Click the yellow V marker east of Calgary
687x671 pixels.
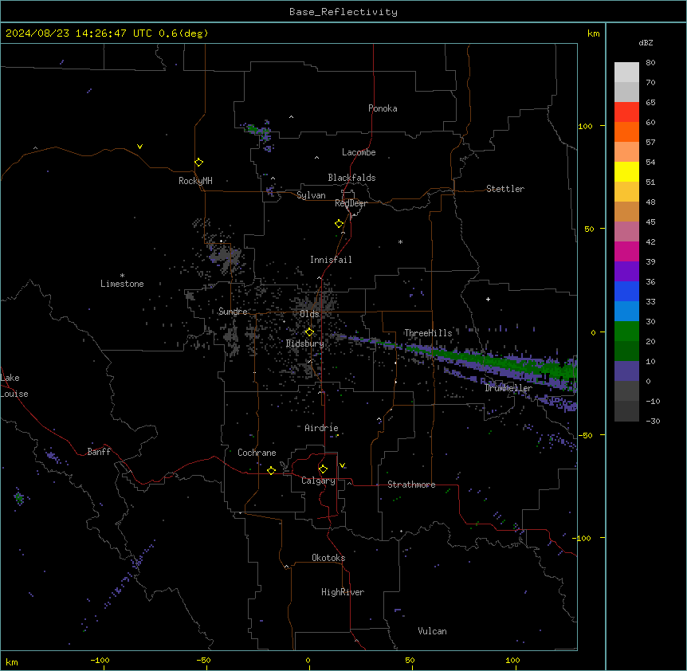pos(342,465)
